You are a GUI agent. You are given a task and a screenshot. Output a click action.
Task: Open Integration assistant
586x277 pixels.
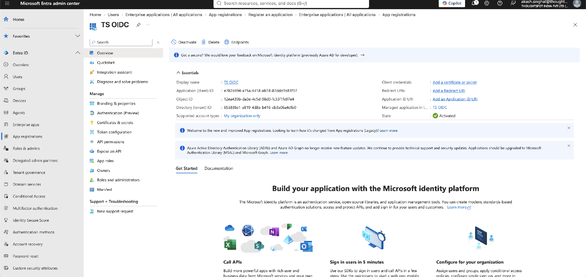coord(114,72)
